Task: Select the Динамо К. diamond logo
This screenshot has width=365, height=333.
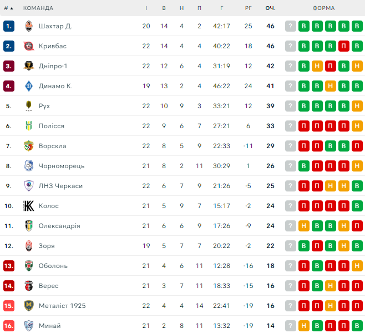Action: point(29,86)
